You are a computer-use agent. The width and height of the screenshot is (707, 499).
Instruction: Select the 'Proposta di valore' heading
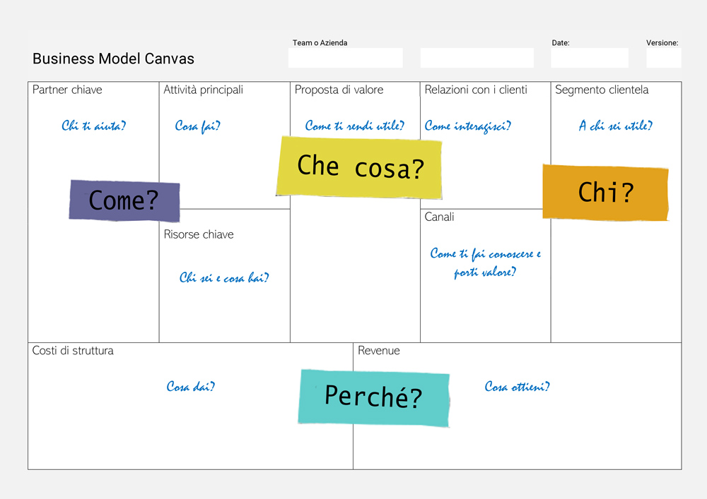pyautogui.click(x=339, y=90)
